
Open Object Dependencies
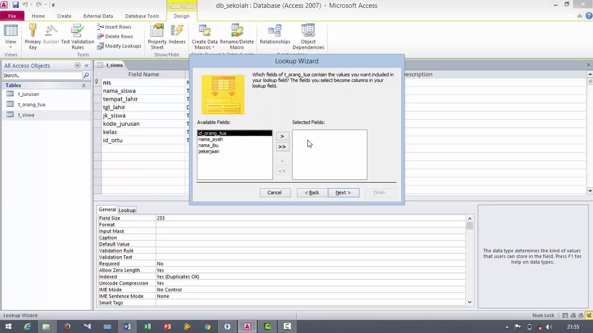point(308,37)
